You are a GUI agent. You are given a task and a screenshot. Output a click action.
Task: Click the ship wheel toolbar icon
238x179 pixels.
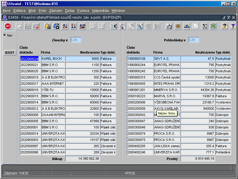pyautogui.click(x=178, y=26)
